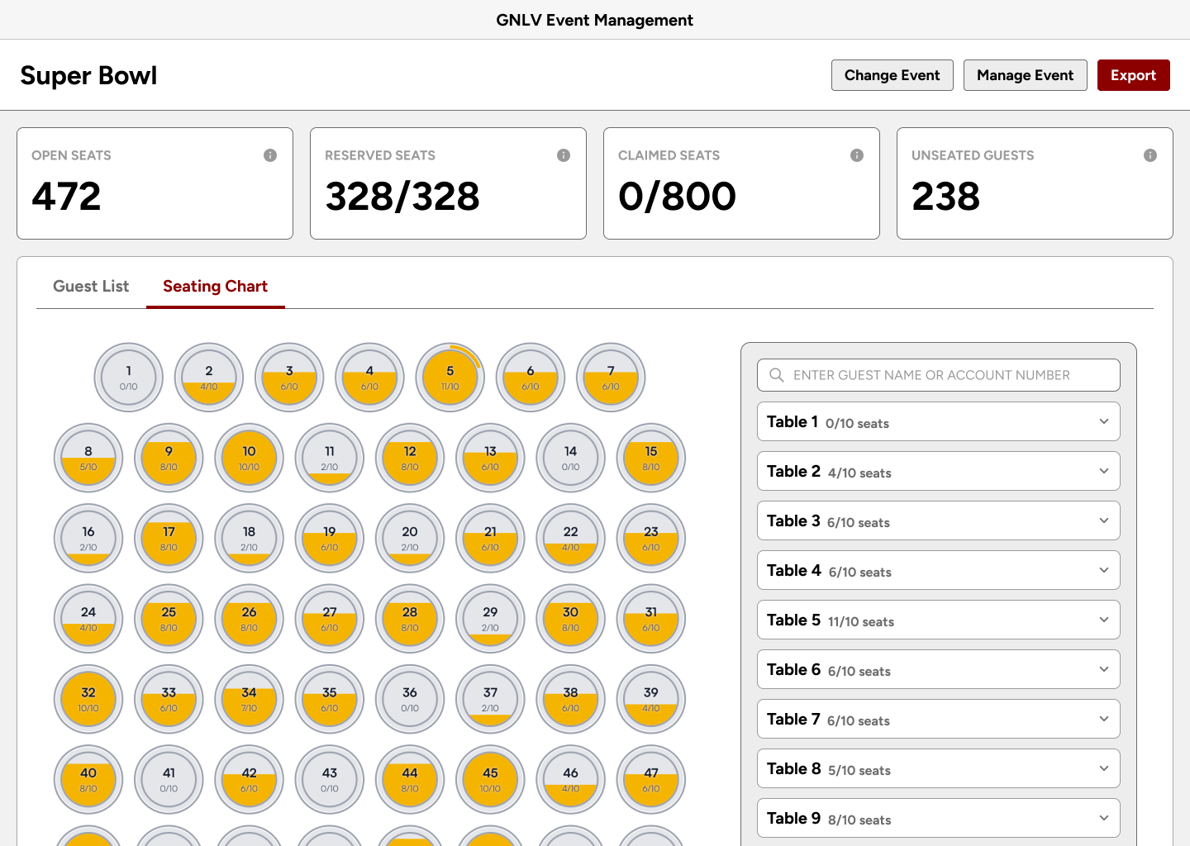Select table 20 circle in seating chart
1190x846 pixels.
[410, 538]
